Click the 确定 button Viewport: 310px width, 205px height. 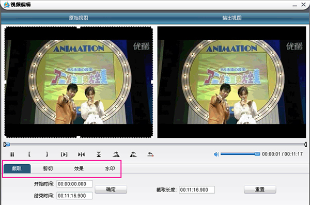(111, 190)
